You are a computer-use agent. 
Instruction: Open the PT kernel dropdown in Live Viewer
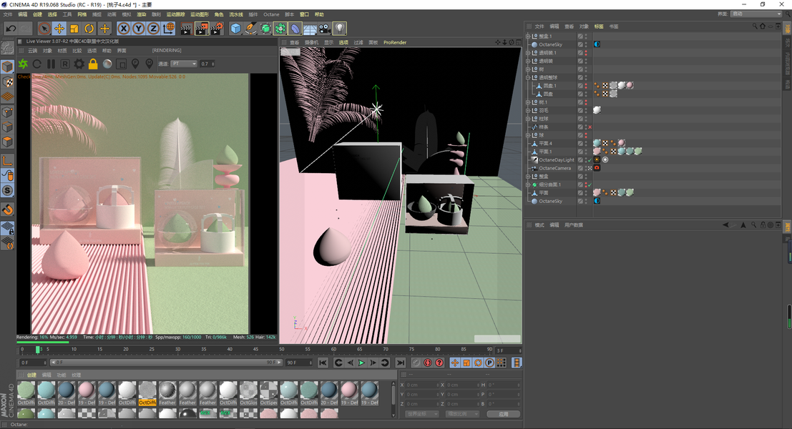coord(183,64)
